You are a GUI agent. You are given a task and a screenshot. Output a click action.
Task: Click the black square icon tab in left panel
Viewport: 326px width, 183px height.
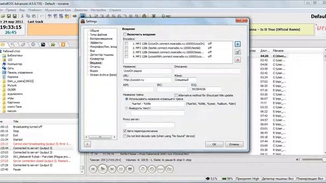[43, 44]
